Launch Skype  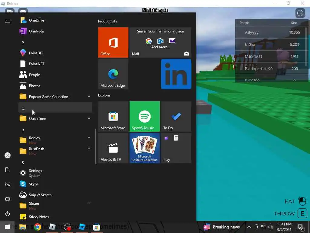pos(55,184)
